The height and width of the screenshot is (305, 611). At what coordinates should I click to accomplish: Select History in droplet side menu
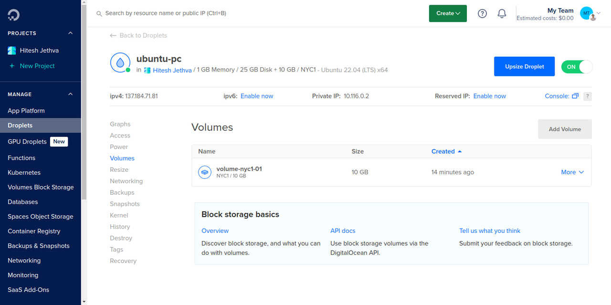click(120, 227)
